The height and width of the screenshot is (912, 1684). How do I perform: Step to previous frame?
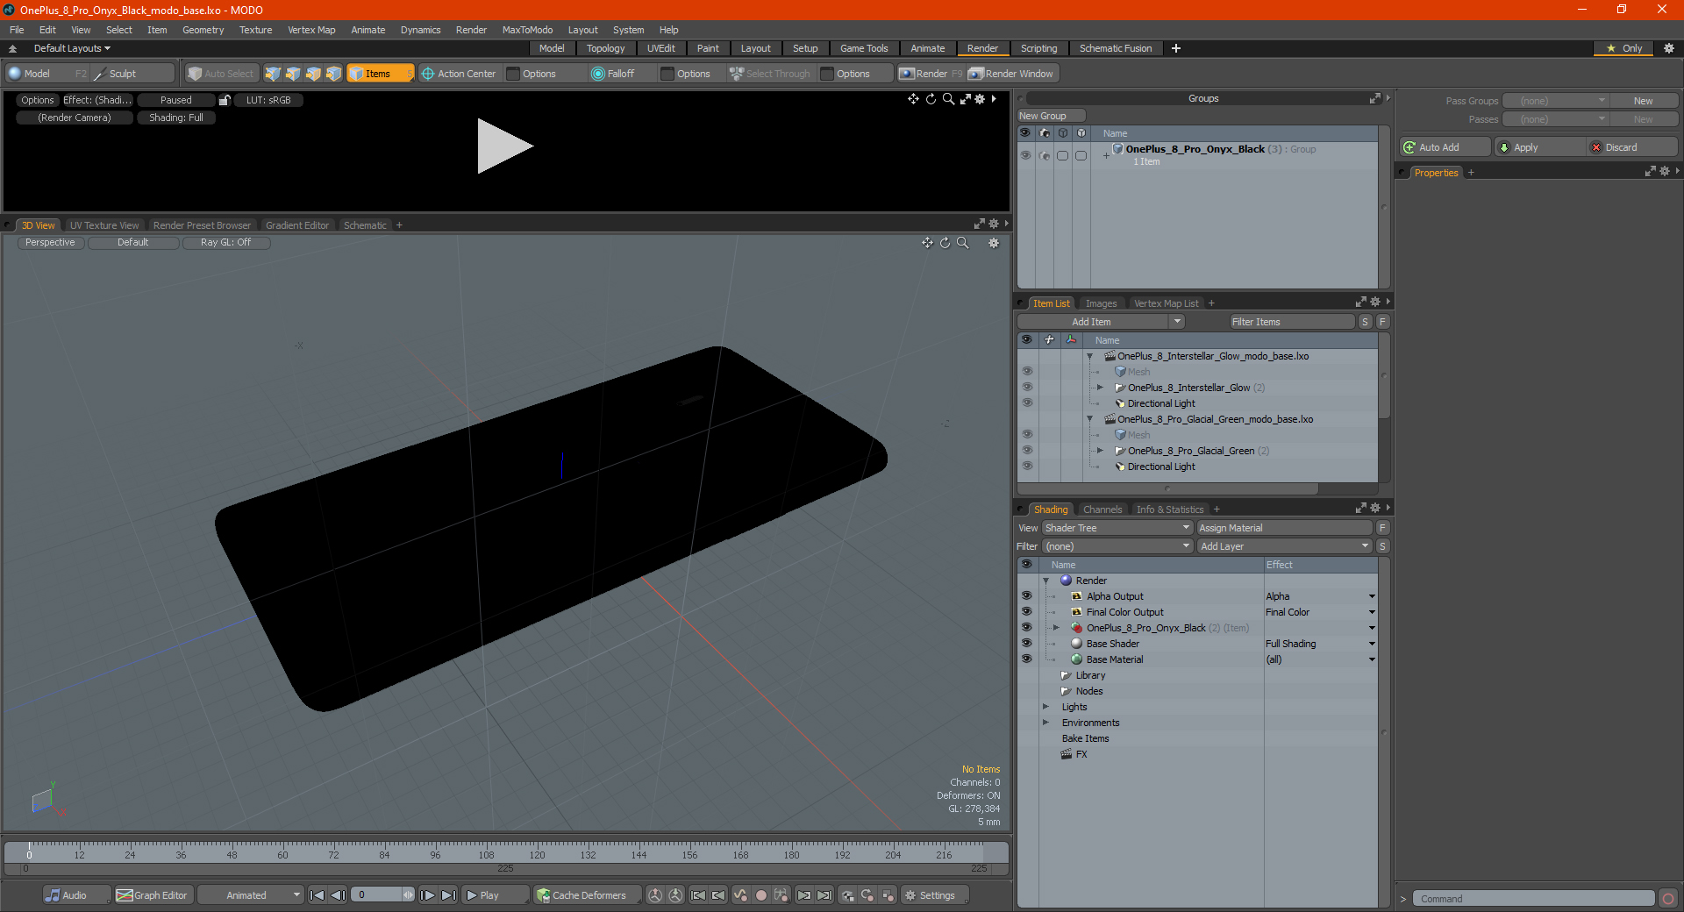click(x=339, y=895)
